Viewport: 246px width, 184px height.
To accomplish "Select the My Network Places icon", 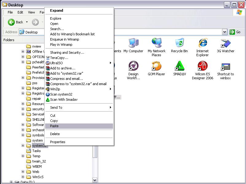I will coord(156,43).
